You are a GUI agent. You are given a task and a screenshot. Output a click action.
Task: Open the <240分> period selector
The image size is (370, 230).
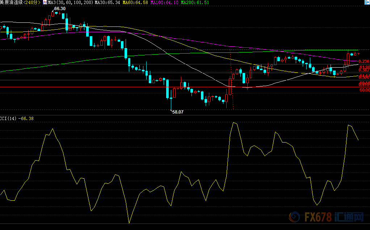[x=32, y=3]
